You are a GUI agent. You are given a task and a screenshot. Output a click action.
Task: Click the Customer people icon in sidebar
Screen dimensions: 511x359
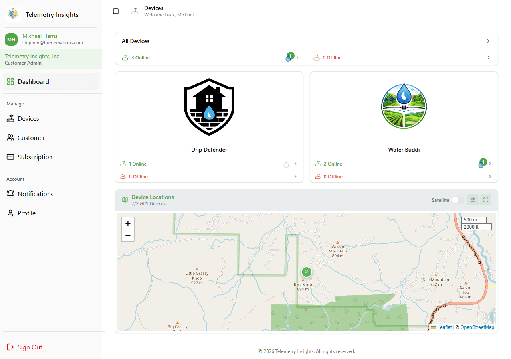click(x=10, y=138)
